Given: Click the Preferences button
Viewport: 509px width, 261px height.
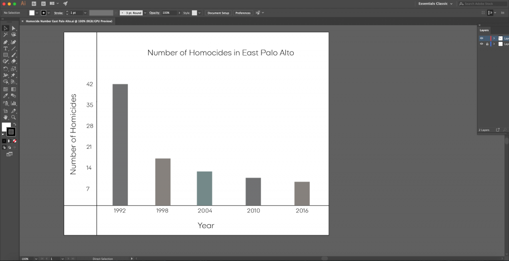Looking at the screenshot, I should click(x=243, y=13).
